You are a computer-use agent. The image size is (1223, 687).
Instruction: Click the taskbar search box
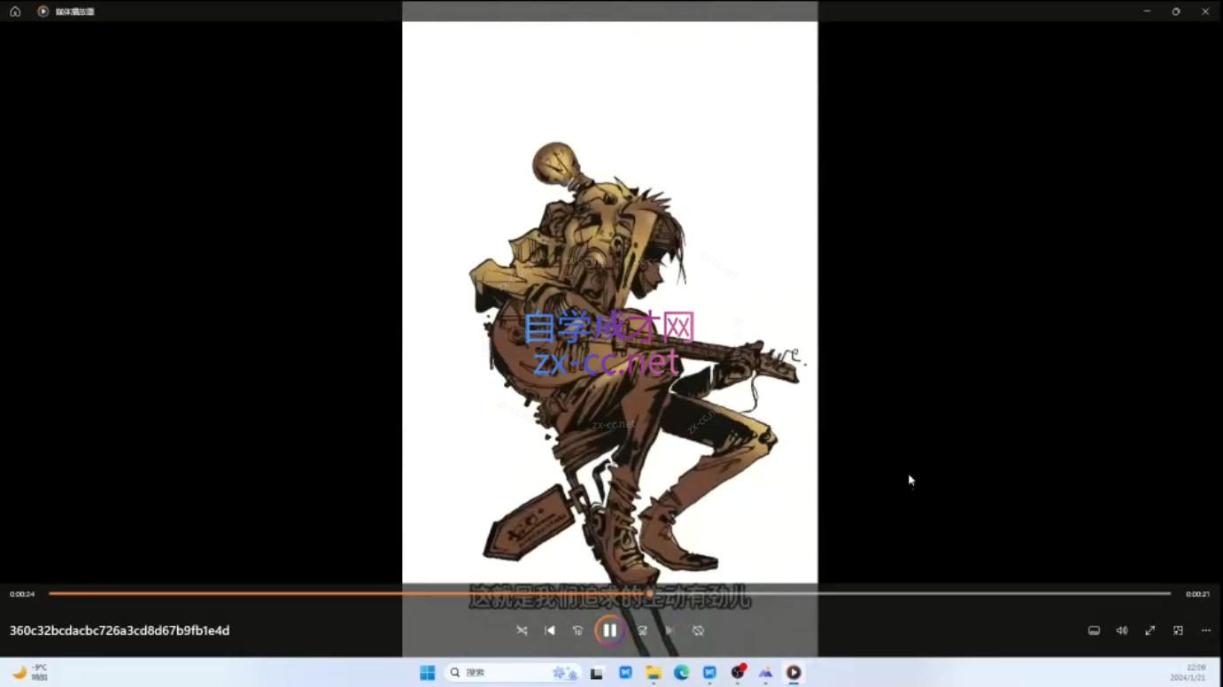tap(511, 673)
